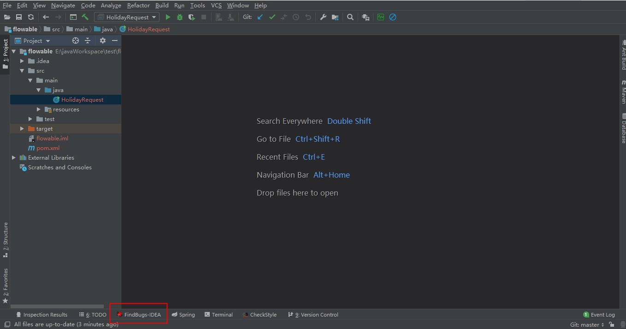Toggle read-only lock icon in status bar
This screenshot has width=626, height=329.
(x=611, y=324)
